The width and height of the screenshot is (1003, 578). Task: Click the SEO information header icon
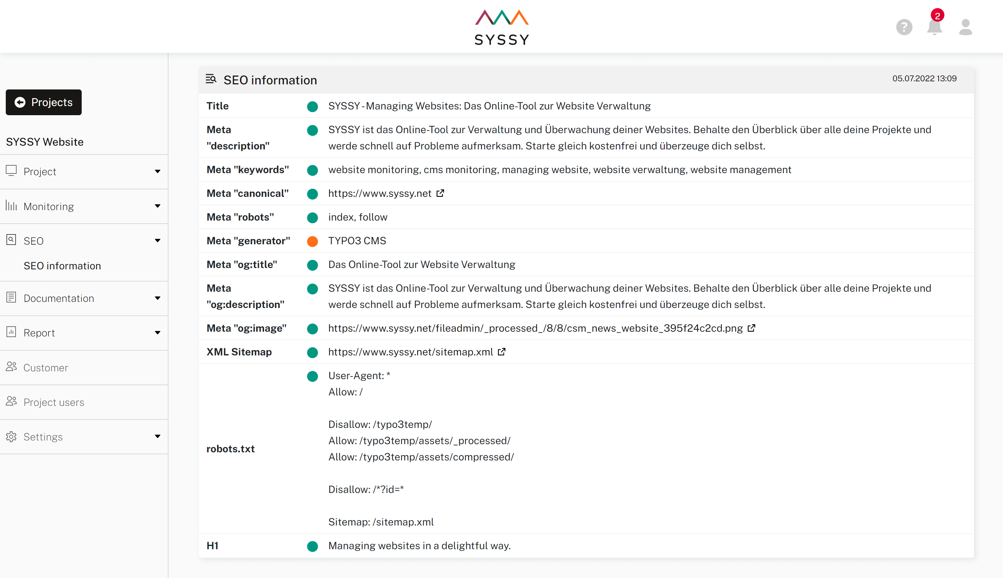(211, 79)
